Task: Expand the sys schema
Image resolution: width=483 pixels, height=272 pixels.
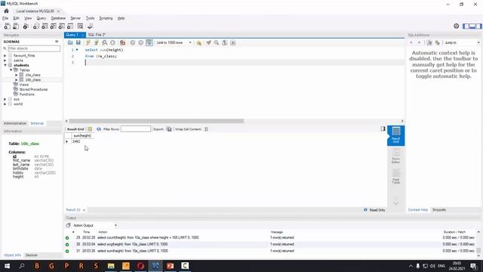Action: click(x=5, y=99)
